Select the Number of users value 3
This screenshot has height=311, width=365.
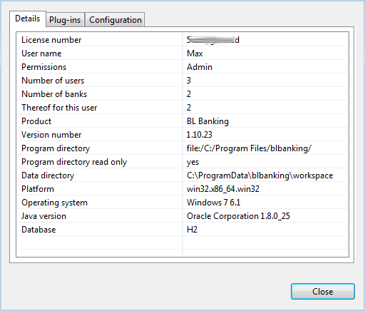(x=189, y=81)
